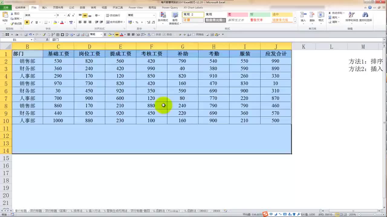Center text horizontally in the ribbon
Viewport: 387px width, 217px height.
pos(85,22)
